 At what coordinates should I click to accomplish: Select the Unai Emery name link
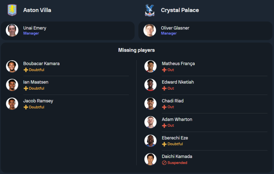[35, 28]
